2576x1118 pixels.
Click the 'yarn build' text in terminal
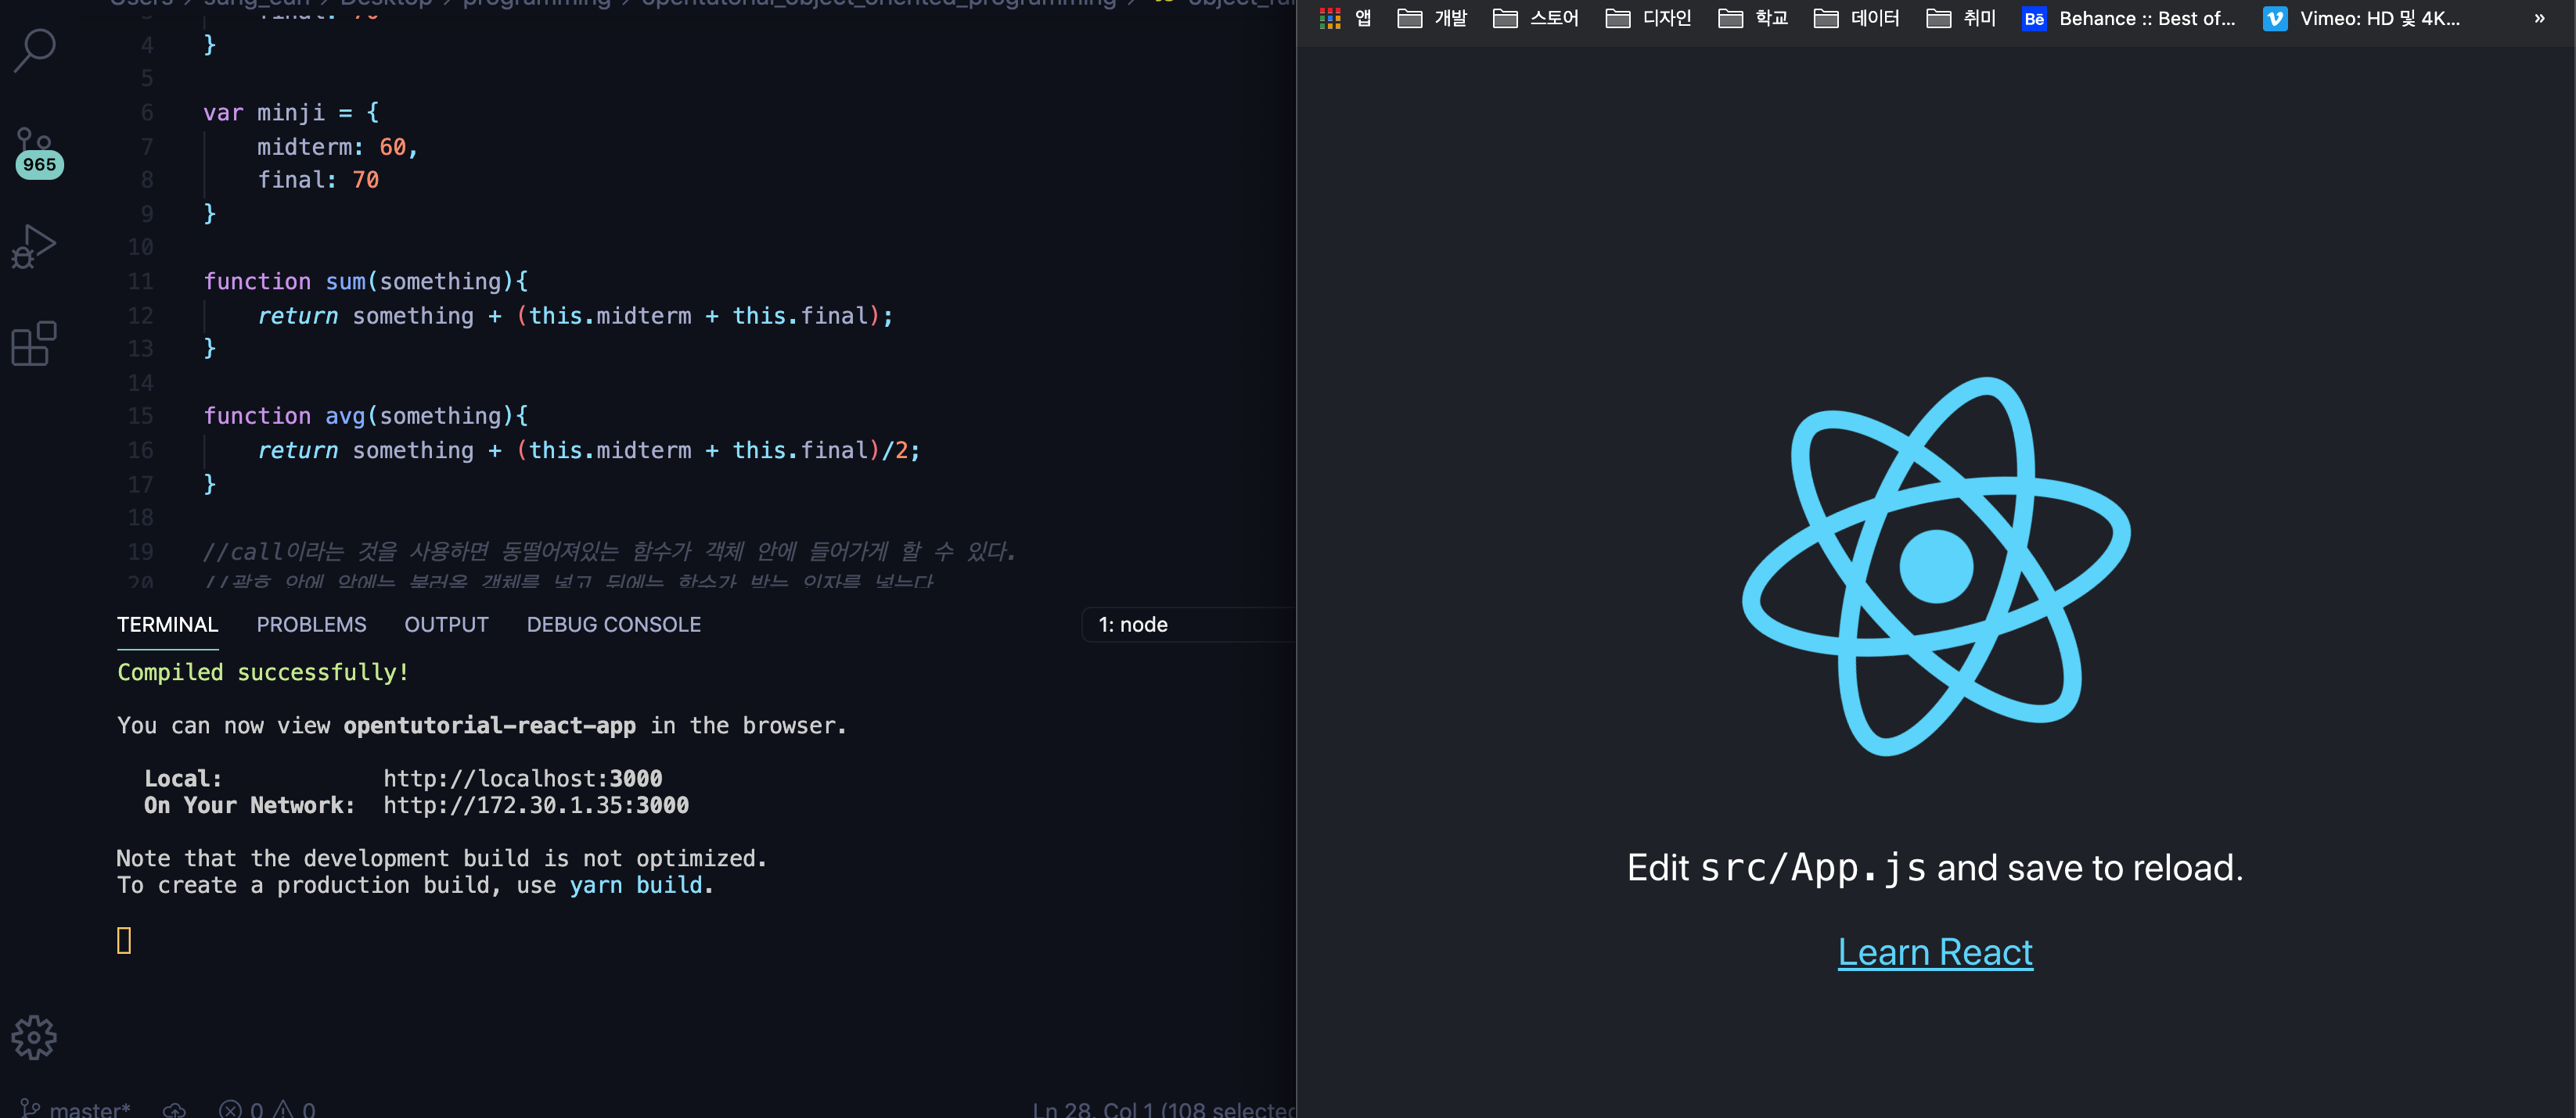tap(636, 885)
